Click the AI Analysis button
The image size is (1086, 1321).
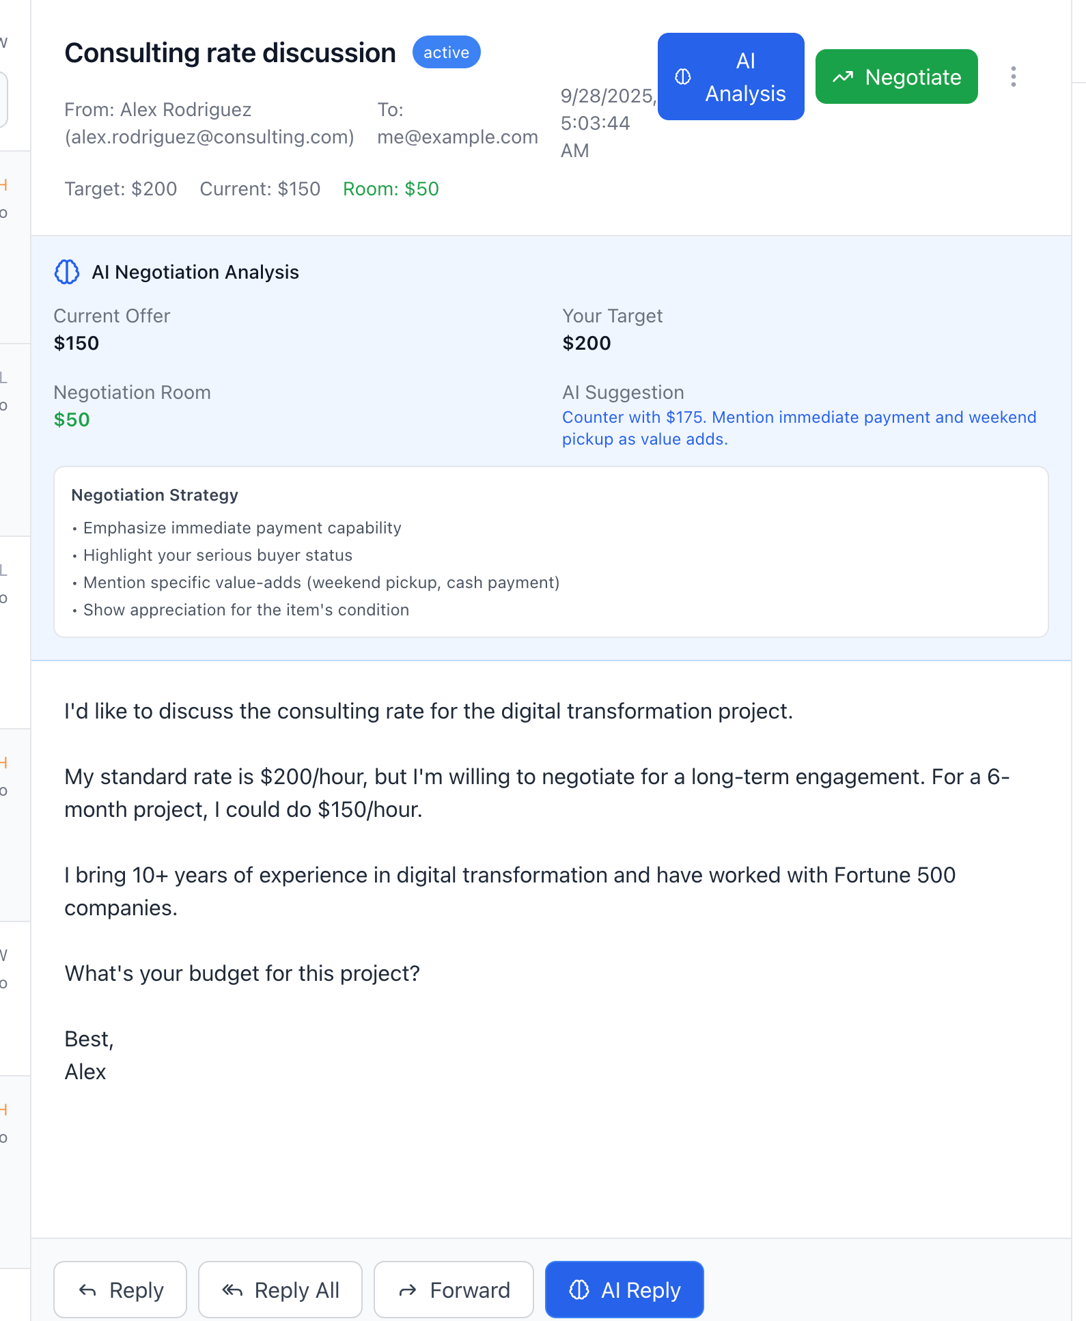click(x=731, y=77)
